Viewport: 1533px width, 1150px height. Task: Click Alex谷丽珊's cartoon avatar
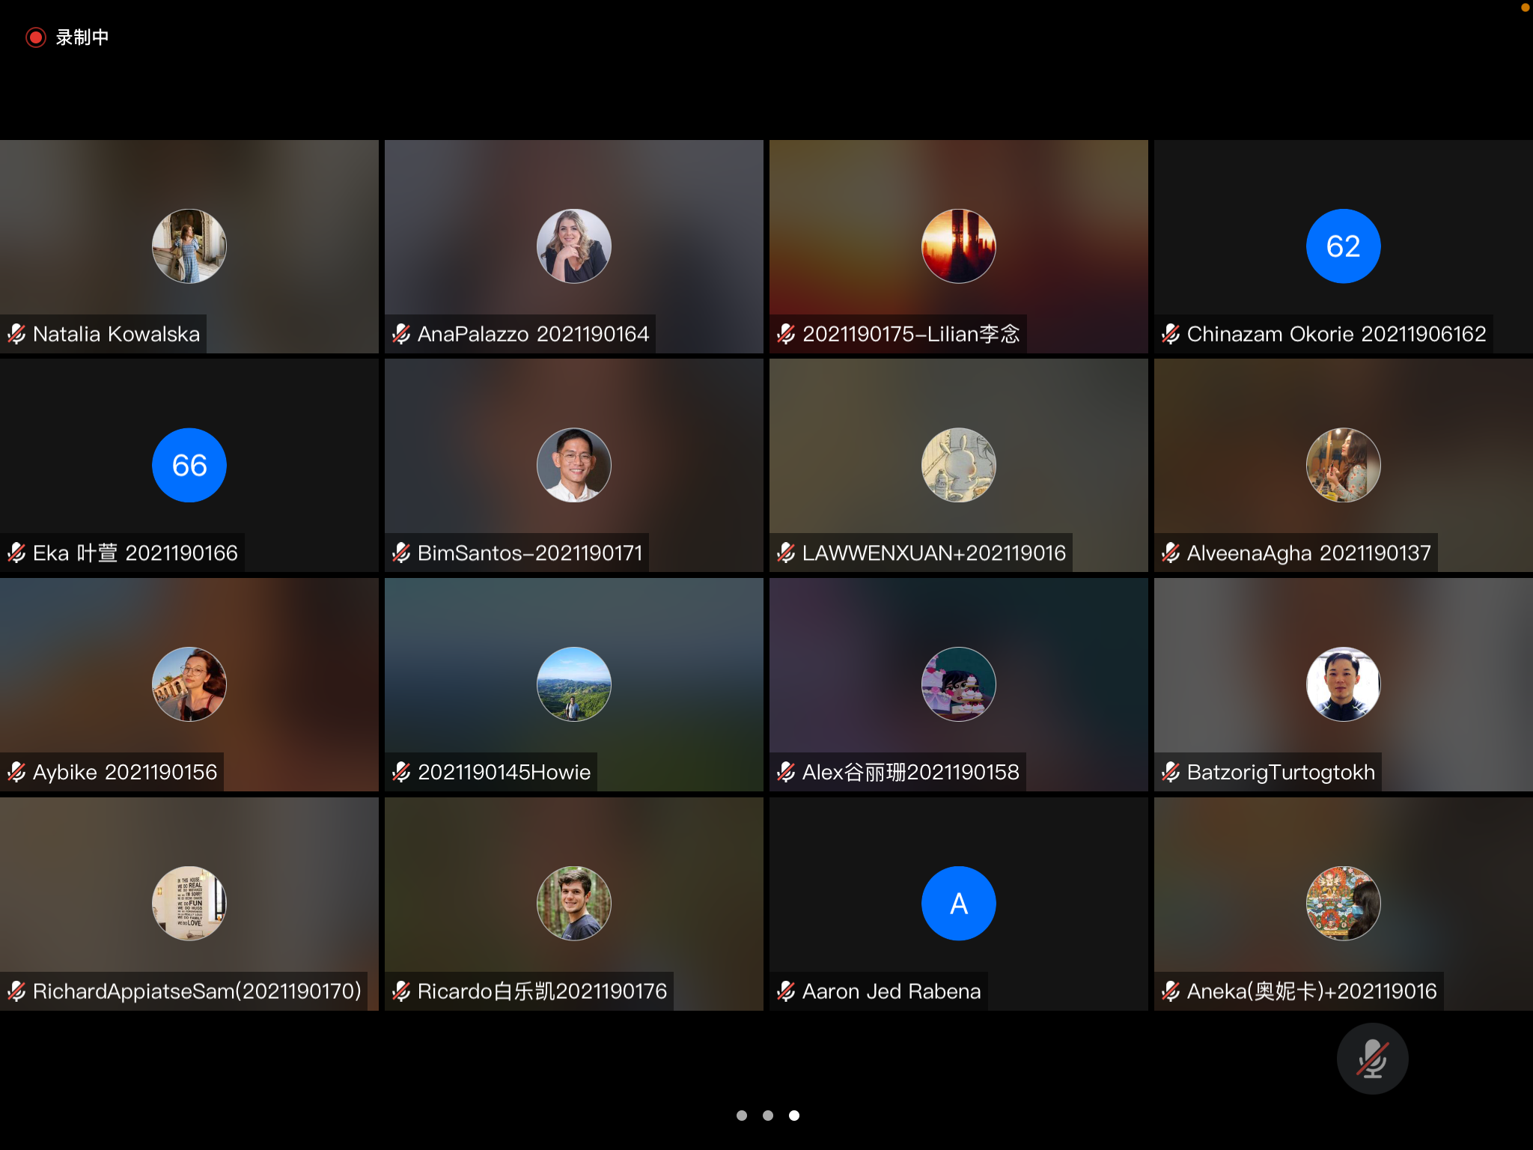point(958,684)
